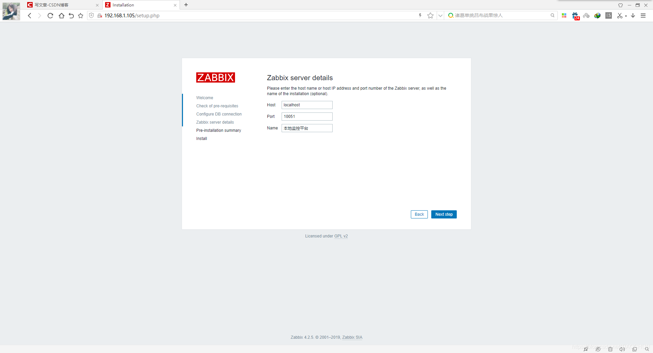653x353 pixels.
Task: Select the Welcome step
Action: coord(205,98)
